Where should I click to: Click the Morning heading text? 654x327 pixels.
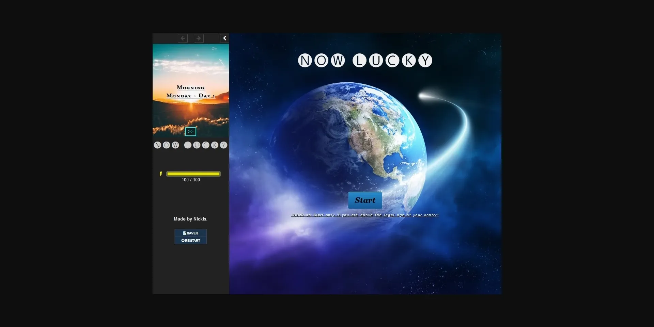(190, 88)
